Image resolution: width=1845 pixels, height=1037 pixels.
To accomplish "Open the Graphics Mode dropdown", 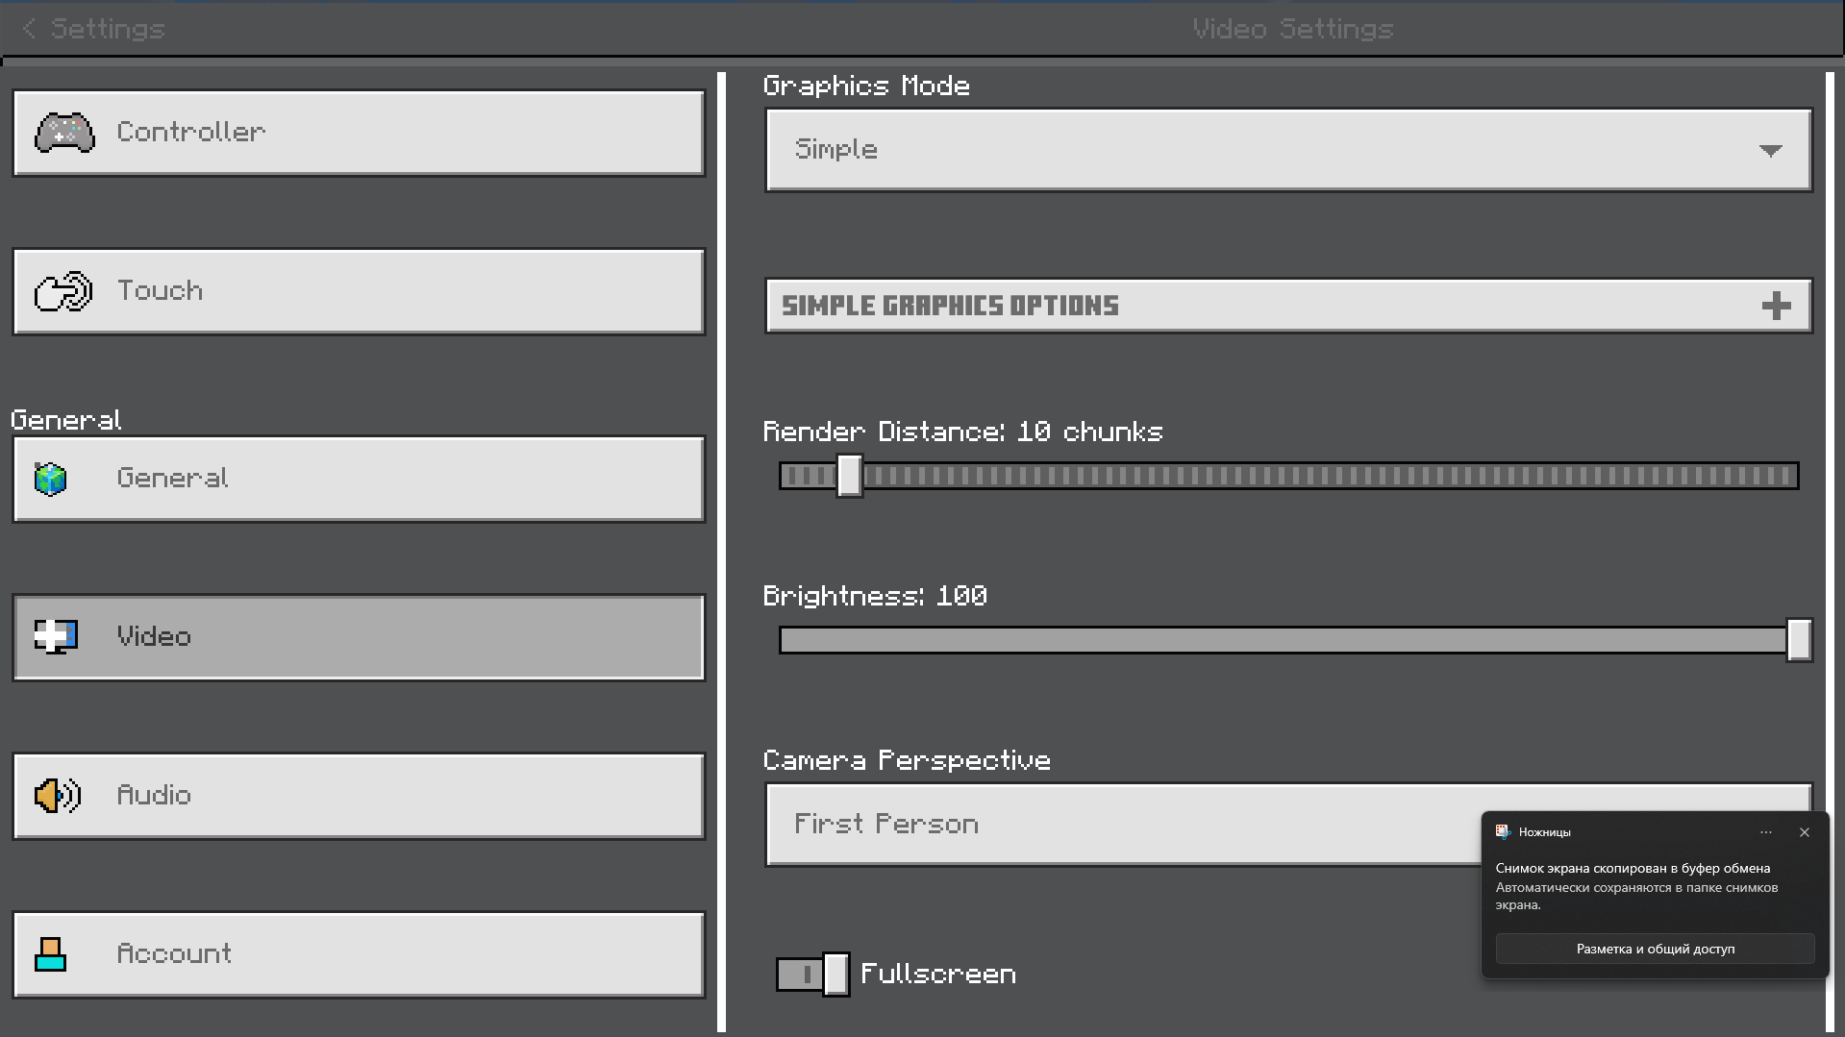I will 1288,150.
